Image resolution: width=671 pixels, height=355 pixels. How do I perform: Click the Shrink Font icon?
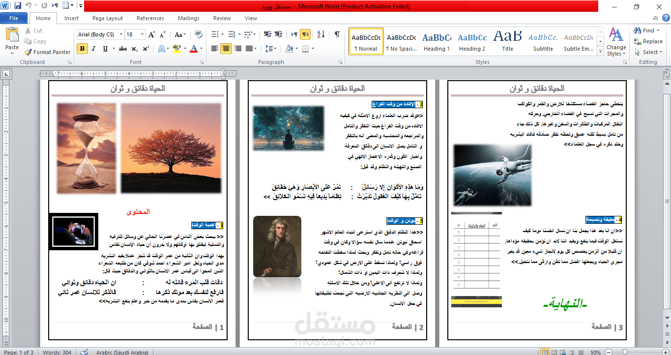click(x=163, y=34)
